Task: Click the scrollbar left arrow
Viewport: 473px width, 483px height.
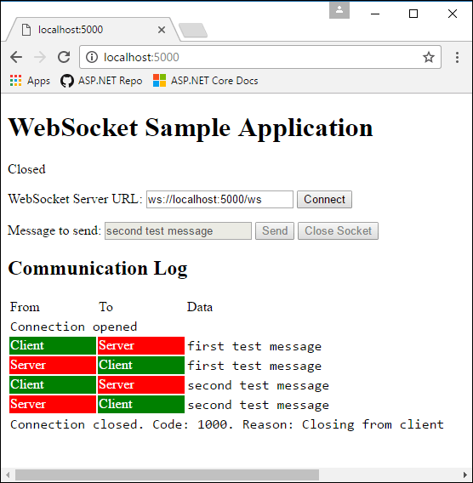Action: [x=8, y=474]
